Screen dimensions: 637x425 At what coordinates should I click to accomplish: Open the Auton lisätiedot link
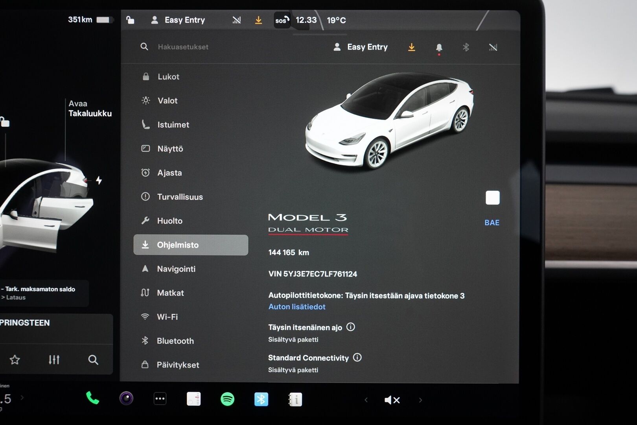point(296,307)
